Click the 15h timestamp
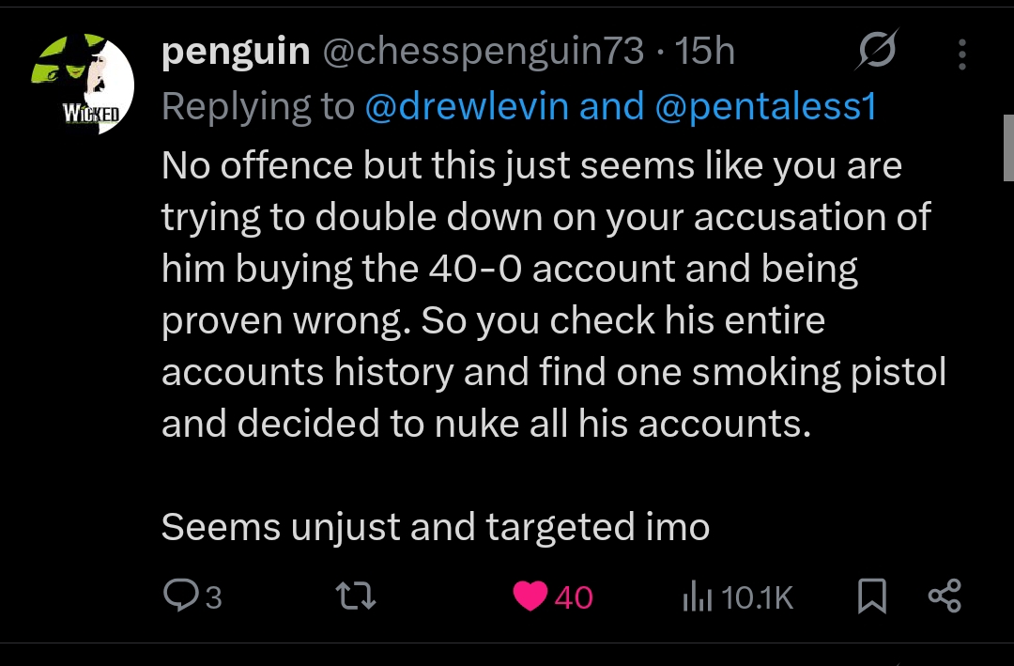The width and height of the screenshot is (1014, 666). [x=704, y=51]
